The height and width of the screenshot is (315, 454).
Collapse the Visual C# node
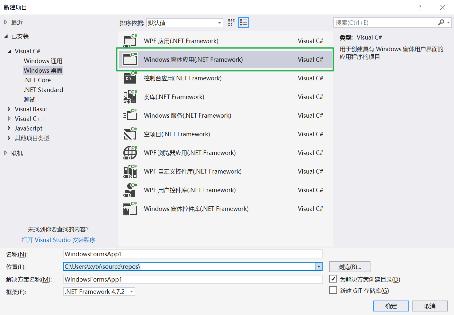point(9,51)
